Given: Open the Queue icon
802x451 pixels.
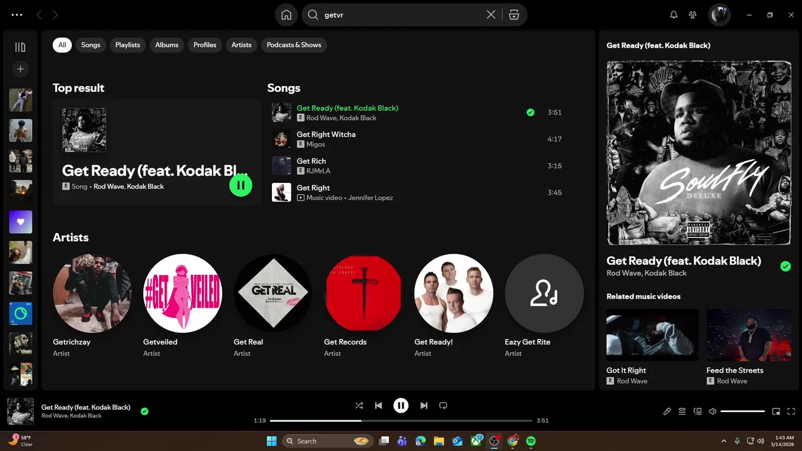Looking at the screenshot, I should point(682,412).
